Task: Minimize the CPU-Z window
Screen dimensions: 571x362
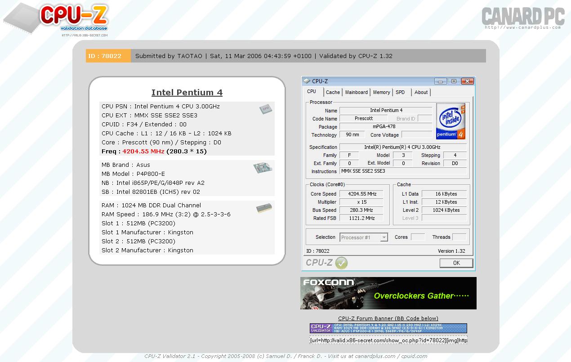Action: pos(440,81)
